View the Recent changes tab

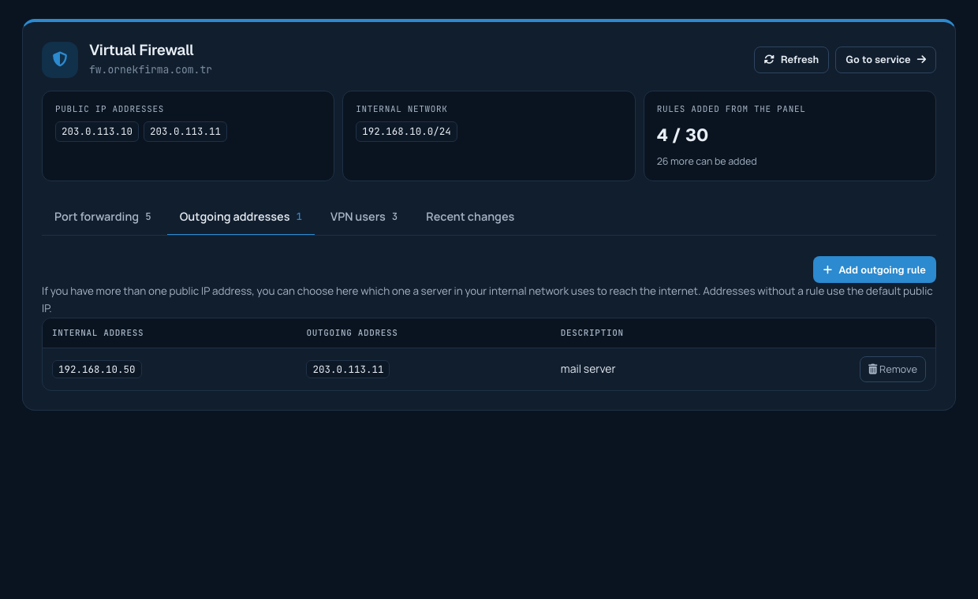[470, 217]
